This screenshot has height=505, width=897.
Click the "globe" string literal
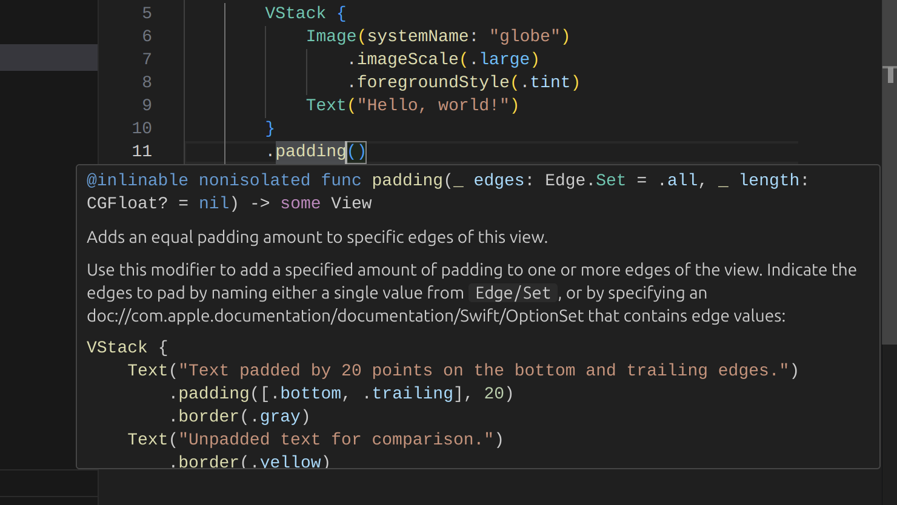click(525, 36)
